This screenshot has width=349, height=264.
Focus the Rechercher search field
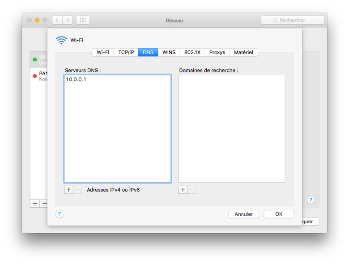[293, 20]
